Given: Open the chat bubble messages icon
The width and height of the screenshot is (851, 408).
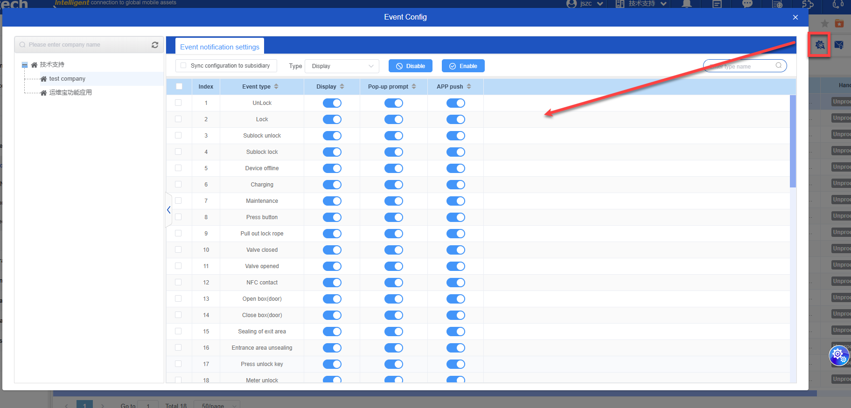Looking at the screenshot, I should tap(747, 4).
